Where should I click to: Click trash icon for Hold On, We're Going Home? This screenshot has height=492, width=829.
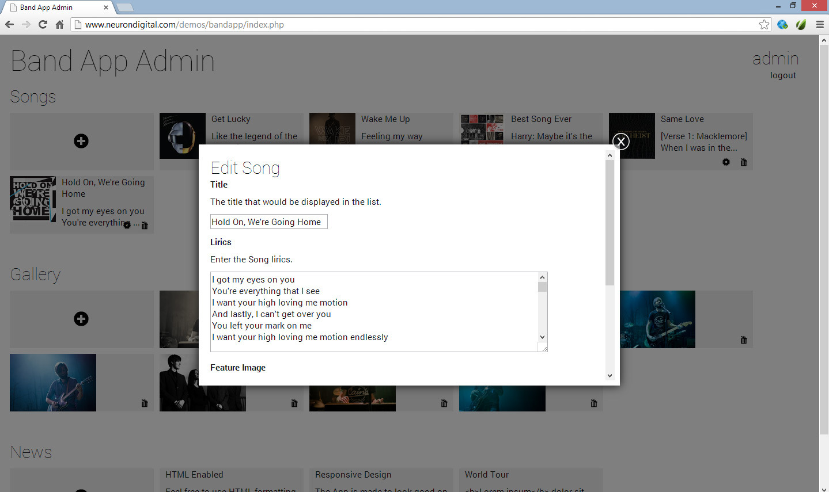coord(145,226)
